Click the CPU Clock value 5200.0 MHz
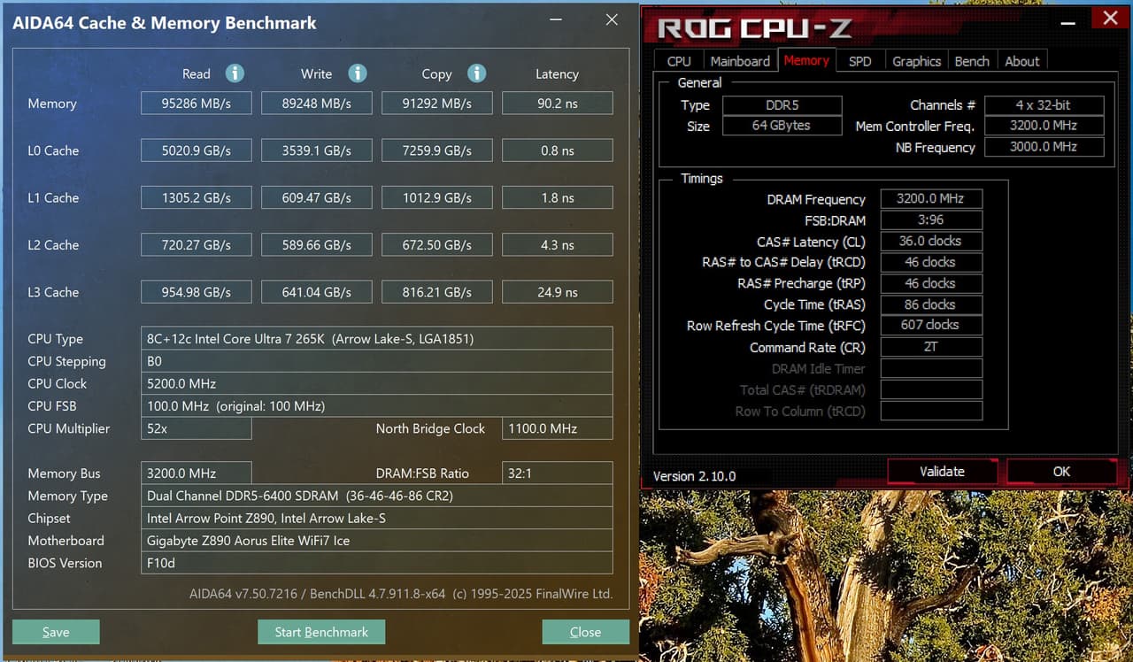 (x=377, y=383)
